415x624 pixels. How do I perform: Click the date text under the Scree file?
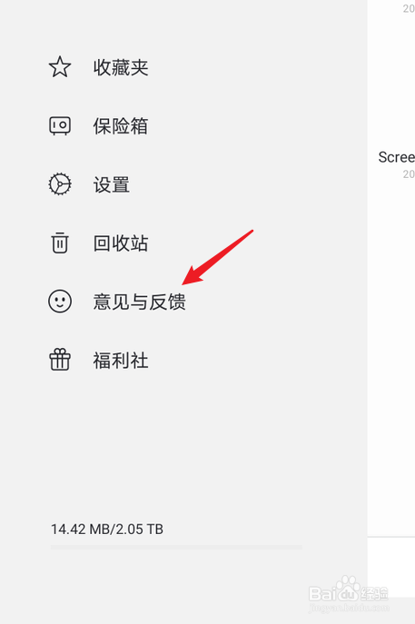pyautogui.click(x=409, y=173)
